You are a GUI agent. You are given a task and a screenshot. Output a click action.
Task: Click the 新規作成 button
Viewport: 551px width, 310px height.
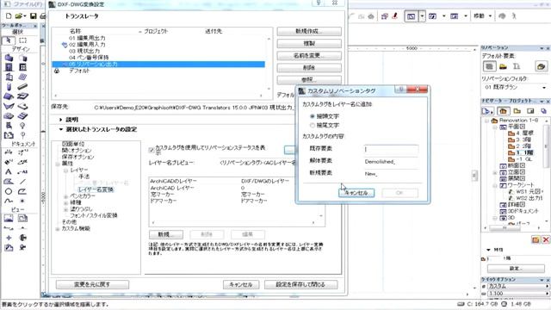click(x=309, y=32)
